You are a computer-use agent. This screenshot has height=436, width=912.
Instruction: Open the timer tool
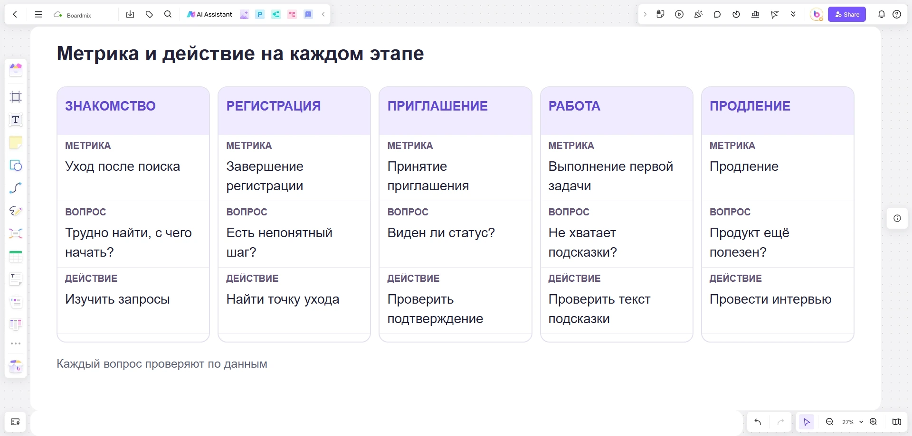pyautogui.click(x=736, y=14)
